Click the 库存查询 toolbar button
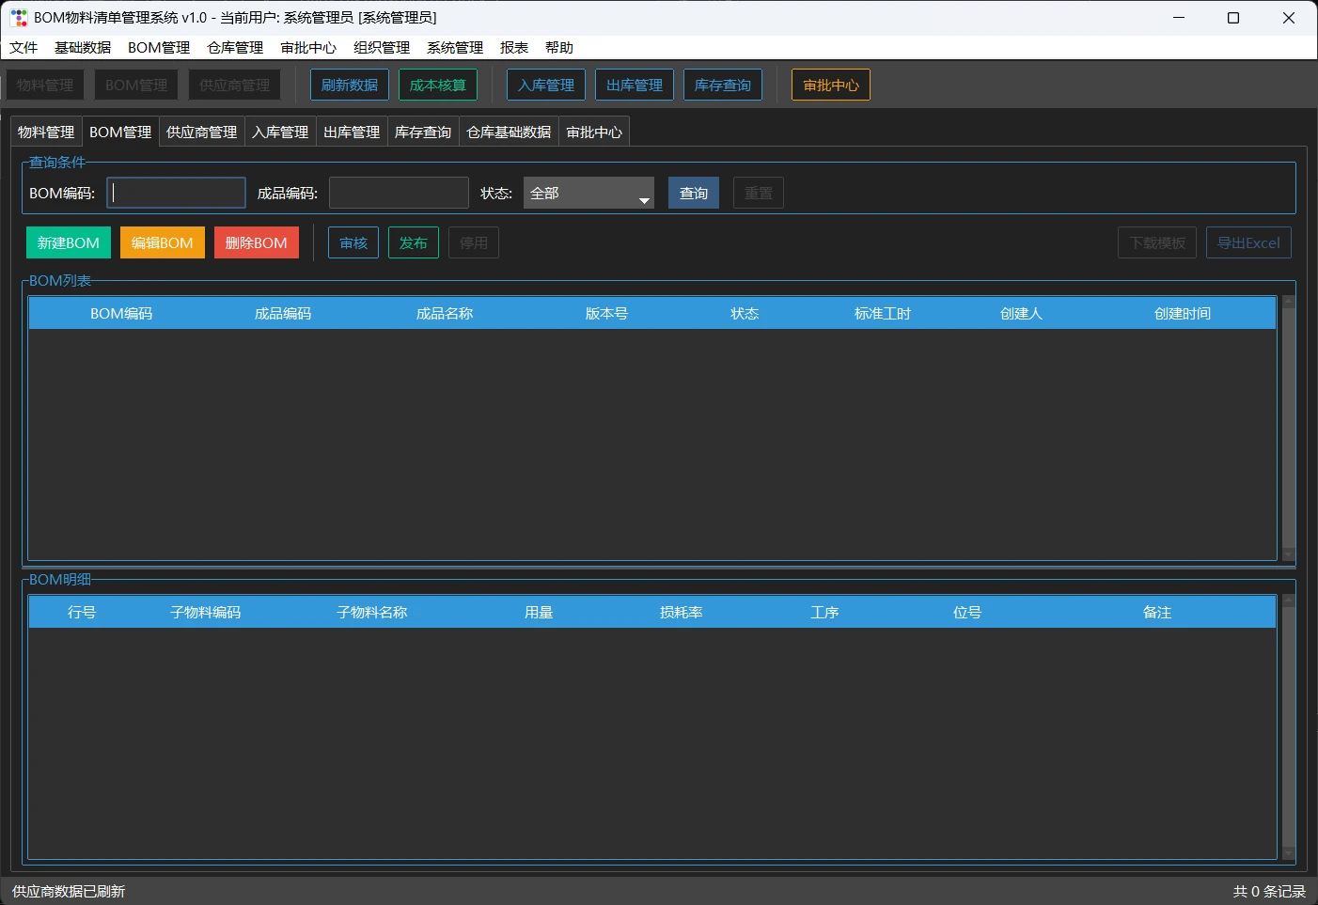 [723, 85]
